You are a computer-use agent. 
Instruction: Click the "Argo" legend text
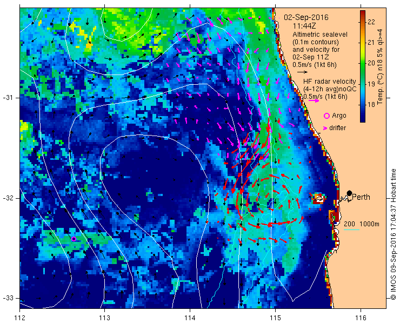tap(339, 116)
